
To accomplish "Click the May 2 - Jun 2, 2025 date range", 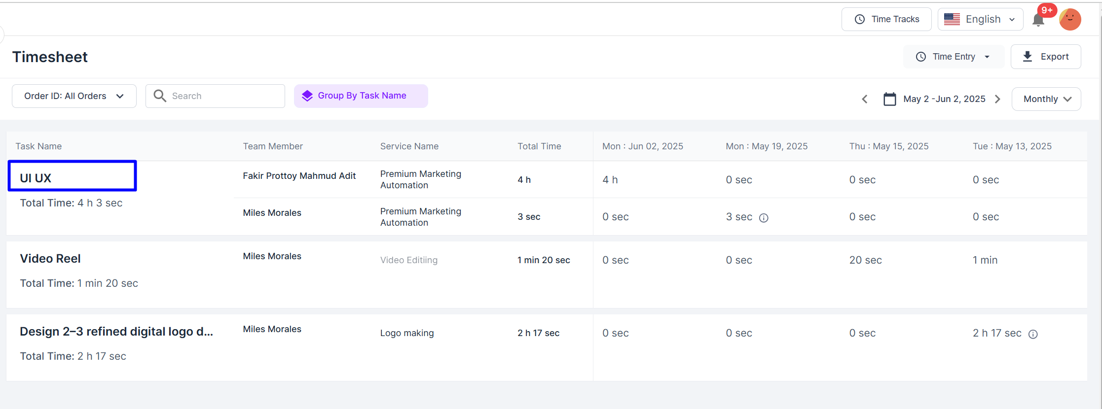I will point(944,99).
